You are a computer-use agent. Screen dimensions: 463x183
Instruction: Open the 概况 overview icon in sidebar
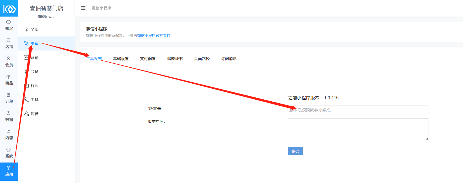pos(8,22)
